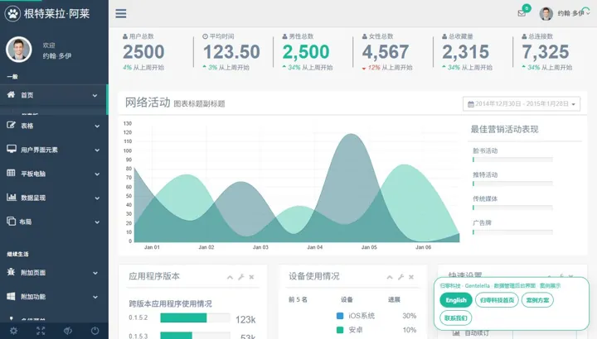Toggle the sidebar with the hamburger menu icon
597x339 pixels.
(x=121, y=14)
